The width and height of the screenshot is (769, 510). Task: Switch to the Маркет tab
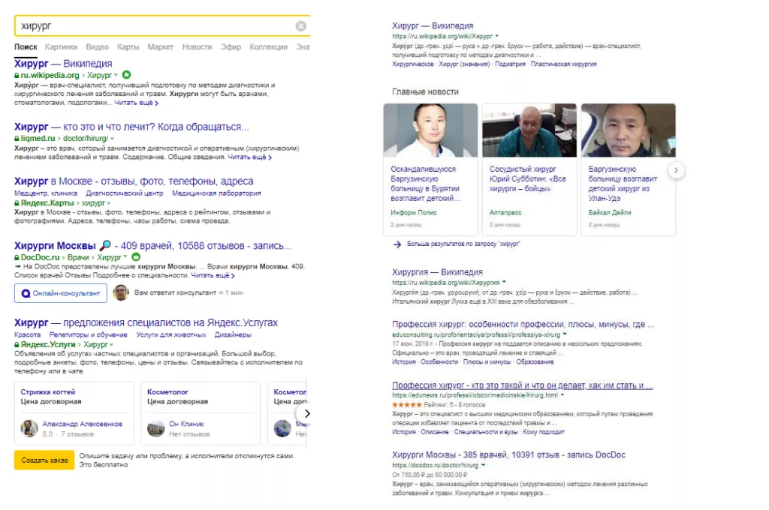(161, 47)
